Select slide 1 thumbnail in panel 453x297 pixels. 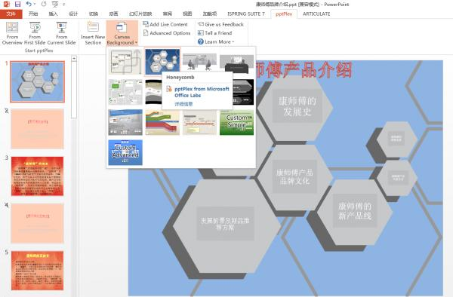coord(37,81)
